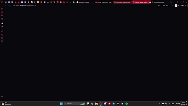
Task: Click the taskbar Search box
Action: coord(75,104)
